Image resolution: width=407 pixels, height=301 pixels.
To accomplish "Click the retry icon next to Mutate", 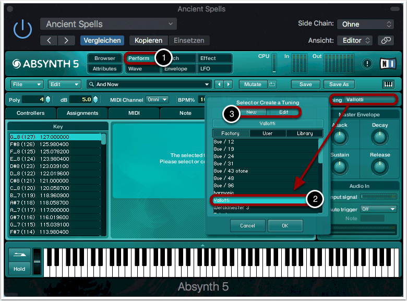I will 272,85.
